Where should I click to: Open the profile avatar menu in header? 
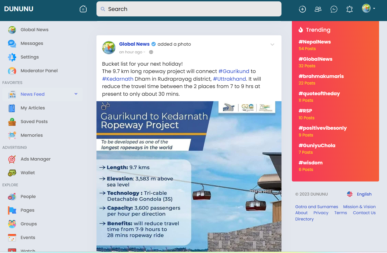368,8
